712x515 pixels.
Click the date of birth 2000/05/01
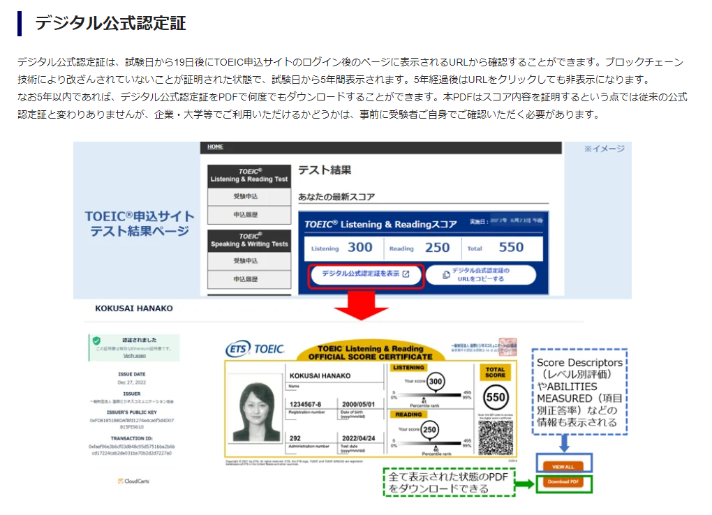coord(358,404)
